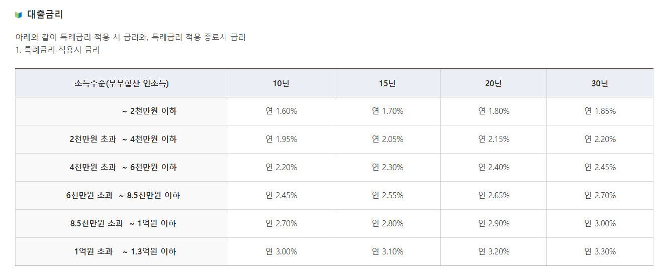Click the 10년 column header
The height and width of the screenshot is (275, 662).
pos(281,83)
